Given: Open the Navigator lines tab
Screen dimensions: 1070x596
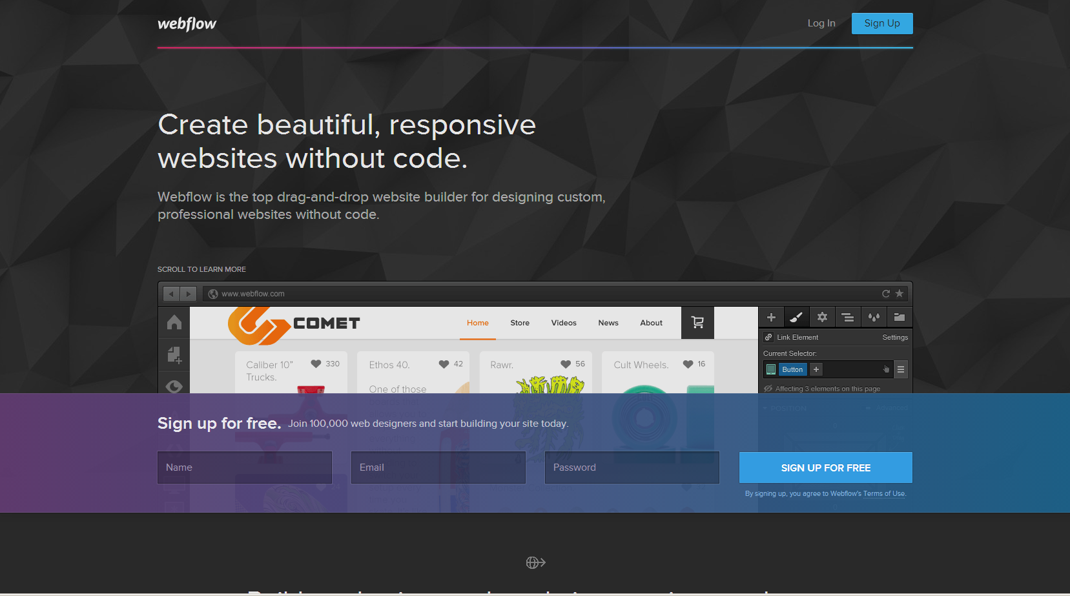Looking at the screenshot, I should pos(848,317).
